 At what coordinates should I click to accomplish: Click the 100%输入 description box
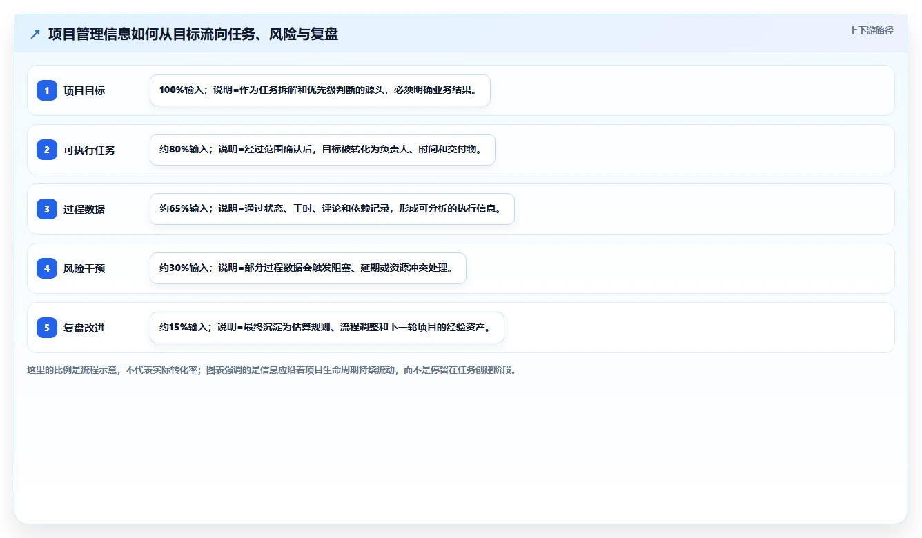(x=320, y=90)
